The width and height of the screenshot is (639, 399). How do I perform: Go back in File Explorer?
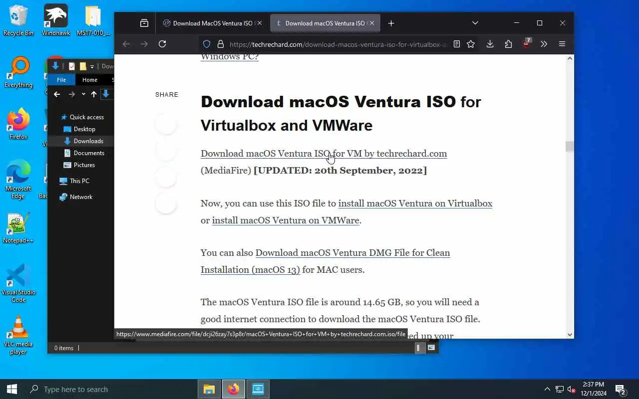click(57, 94)
